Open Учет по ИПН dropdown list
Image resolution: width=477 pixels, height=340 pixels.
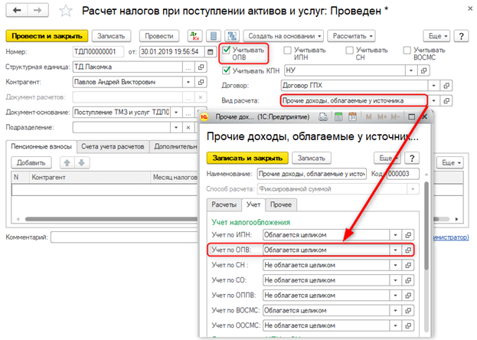[395, 235]
